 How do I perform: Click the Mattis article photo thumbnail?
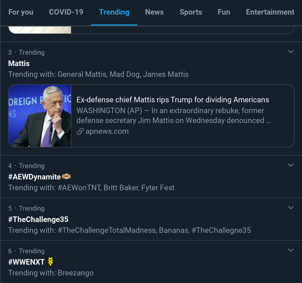tap(40, 116)
